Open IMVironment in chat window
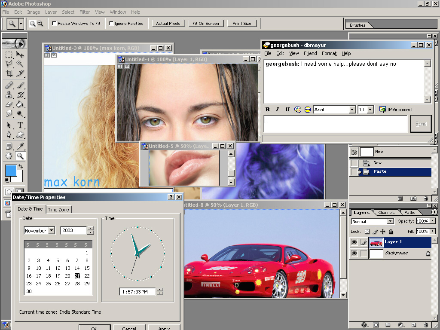 [396, 110]
